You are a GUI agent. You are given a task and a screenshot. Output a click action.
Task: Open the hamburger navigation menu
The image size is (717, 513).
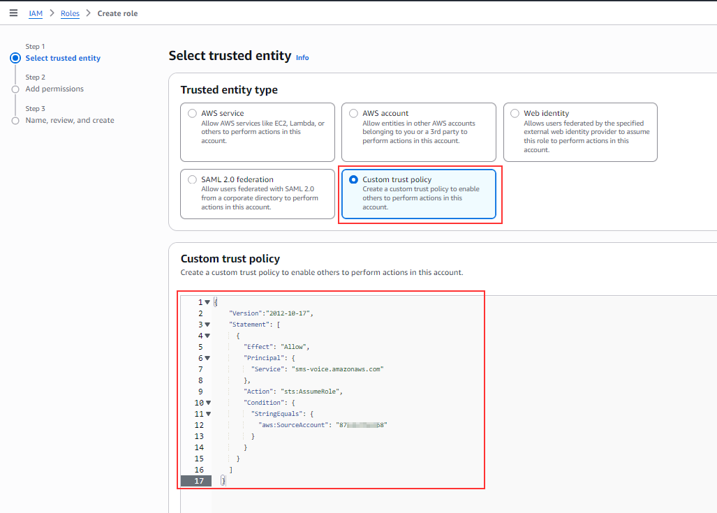(x=13, y=13)
